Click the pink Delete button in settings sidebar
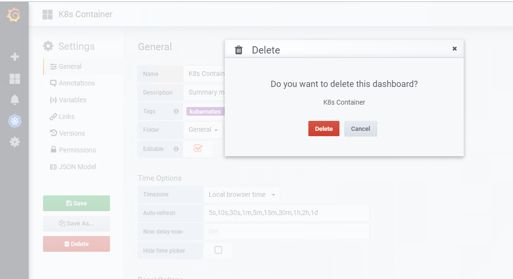This screenshot has height=279, width=513. tap(76, 244)
